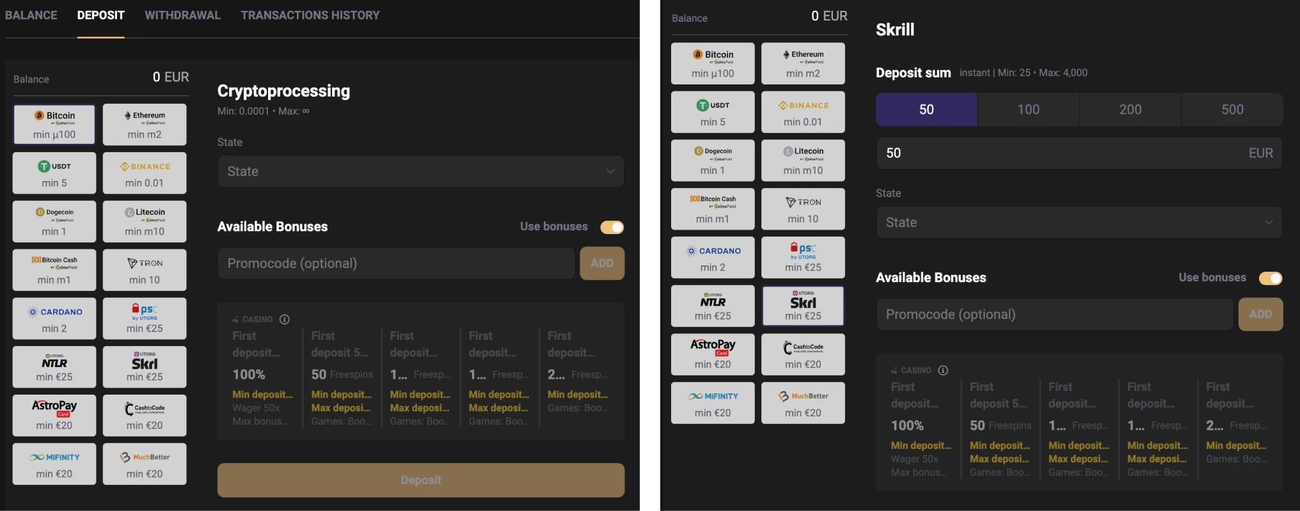Disable Use bonuses switch in Skrill form
The width and height of the screenshot is (1300, 511).
pos(1270,278)
